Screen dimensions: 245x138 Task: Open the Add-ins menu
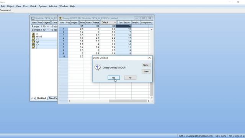[x=53, y=6]
